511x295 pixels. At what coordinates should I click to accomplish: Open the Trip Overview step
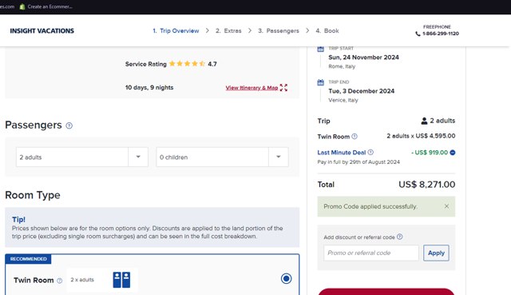pyautogui.click(x=176, y=30)
